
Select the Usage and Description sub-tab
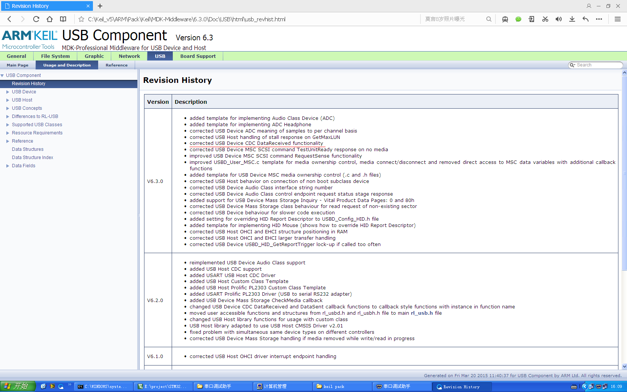tap(67, 65)
